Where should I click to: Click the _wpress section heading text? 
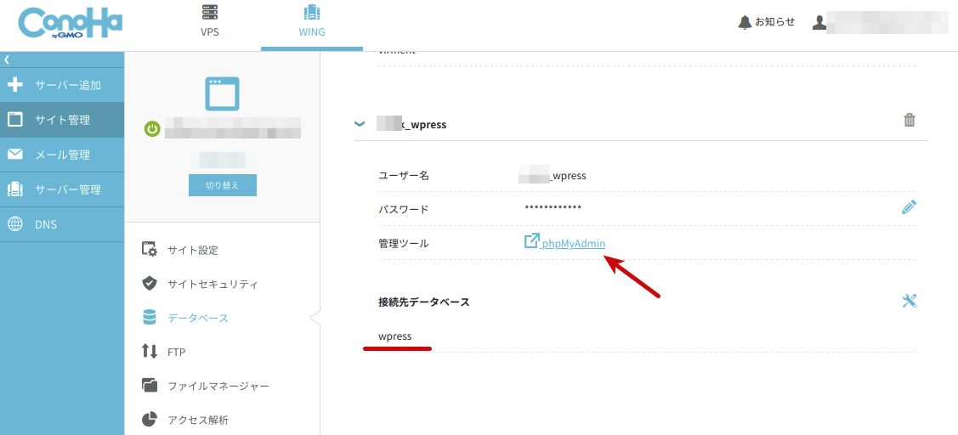411,125
